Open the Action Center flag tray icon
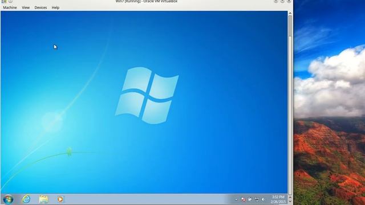 [244, 199]
